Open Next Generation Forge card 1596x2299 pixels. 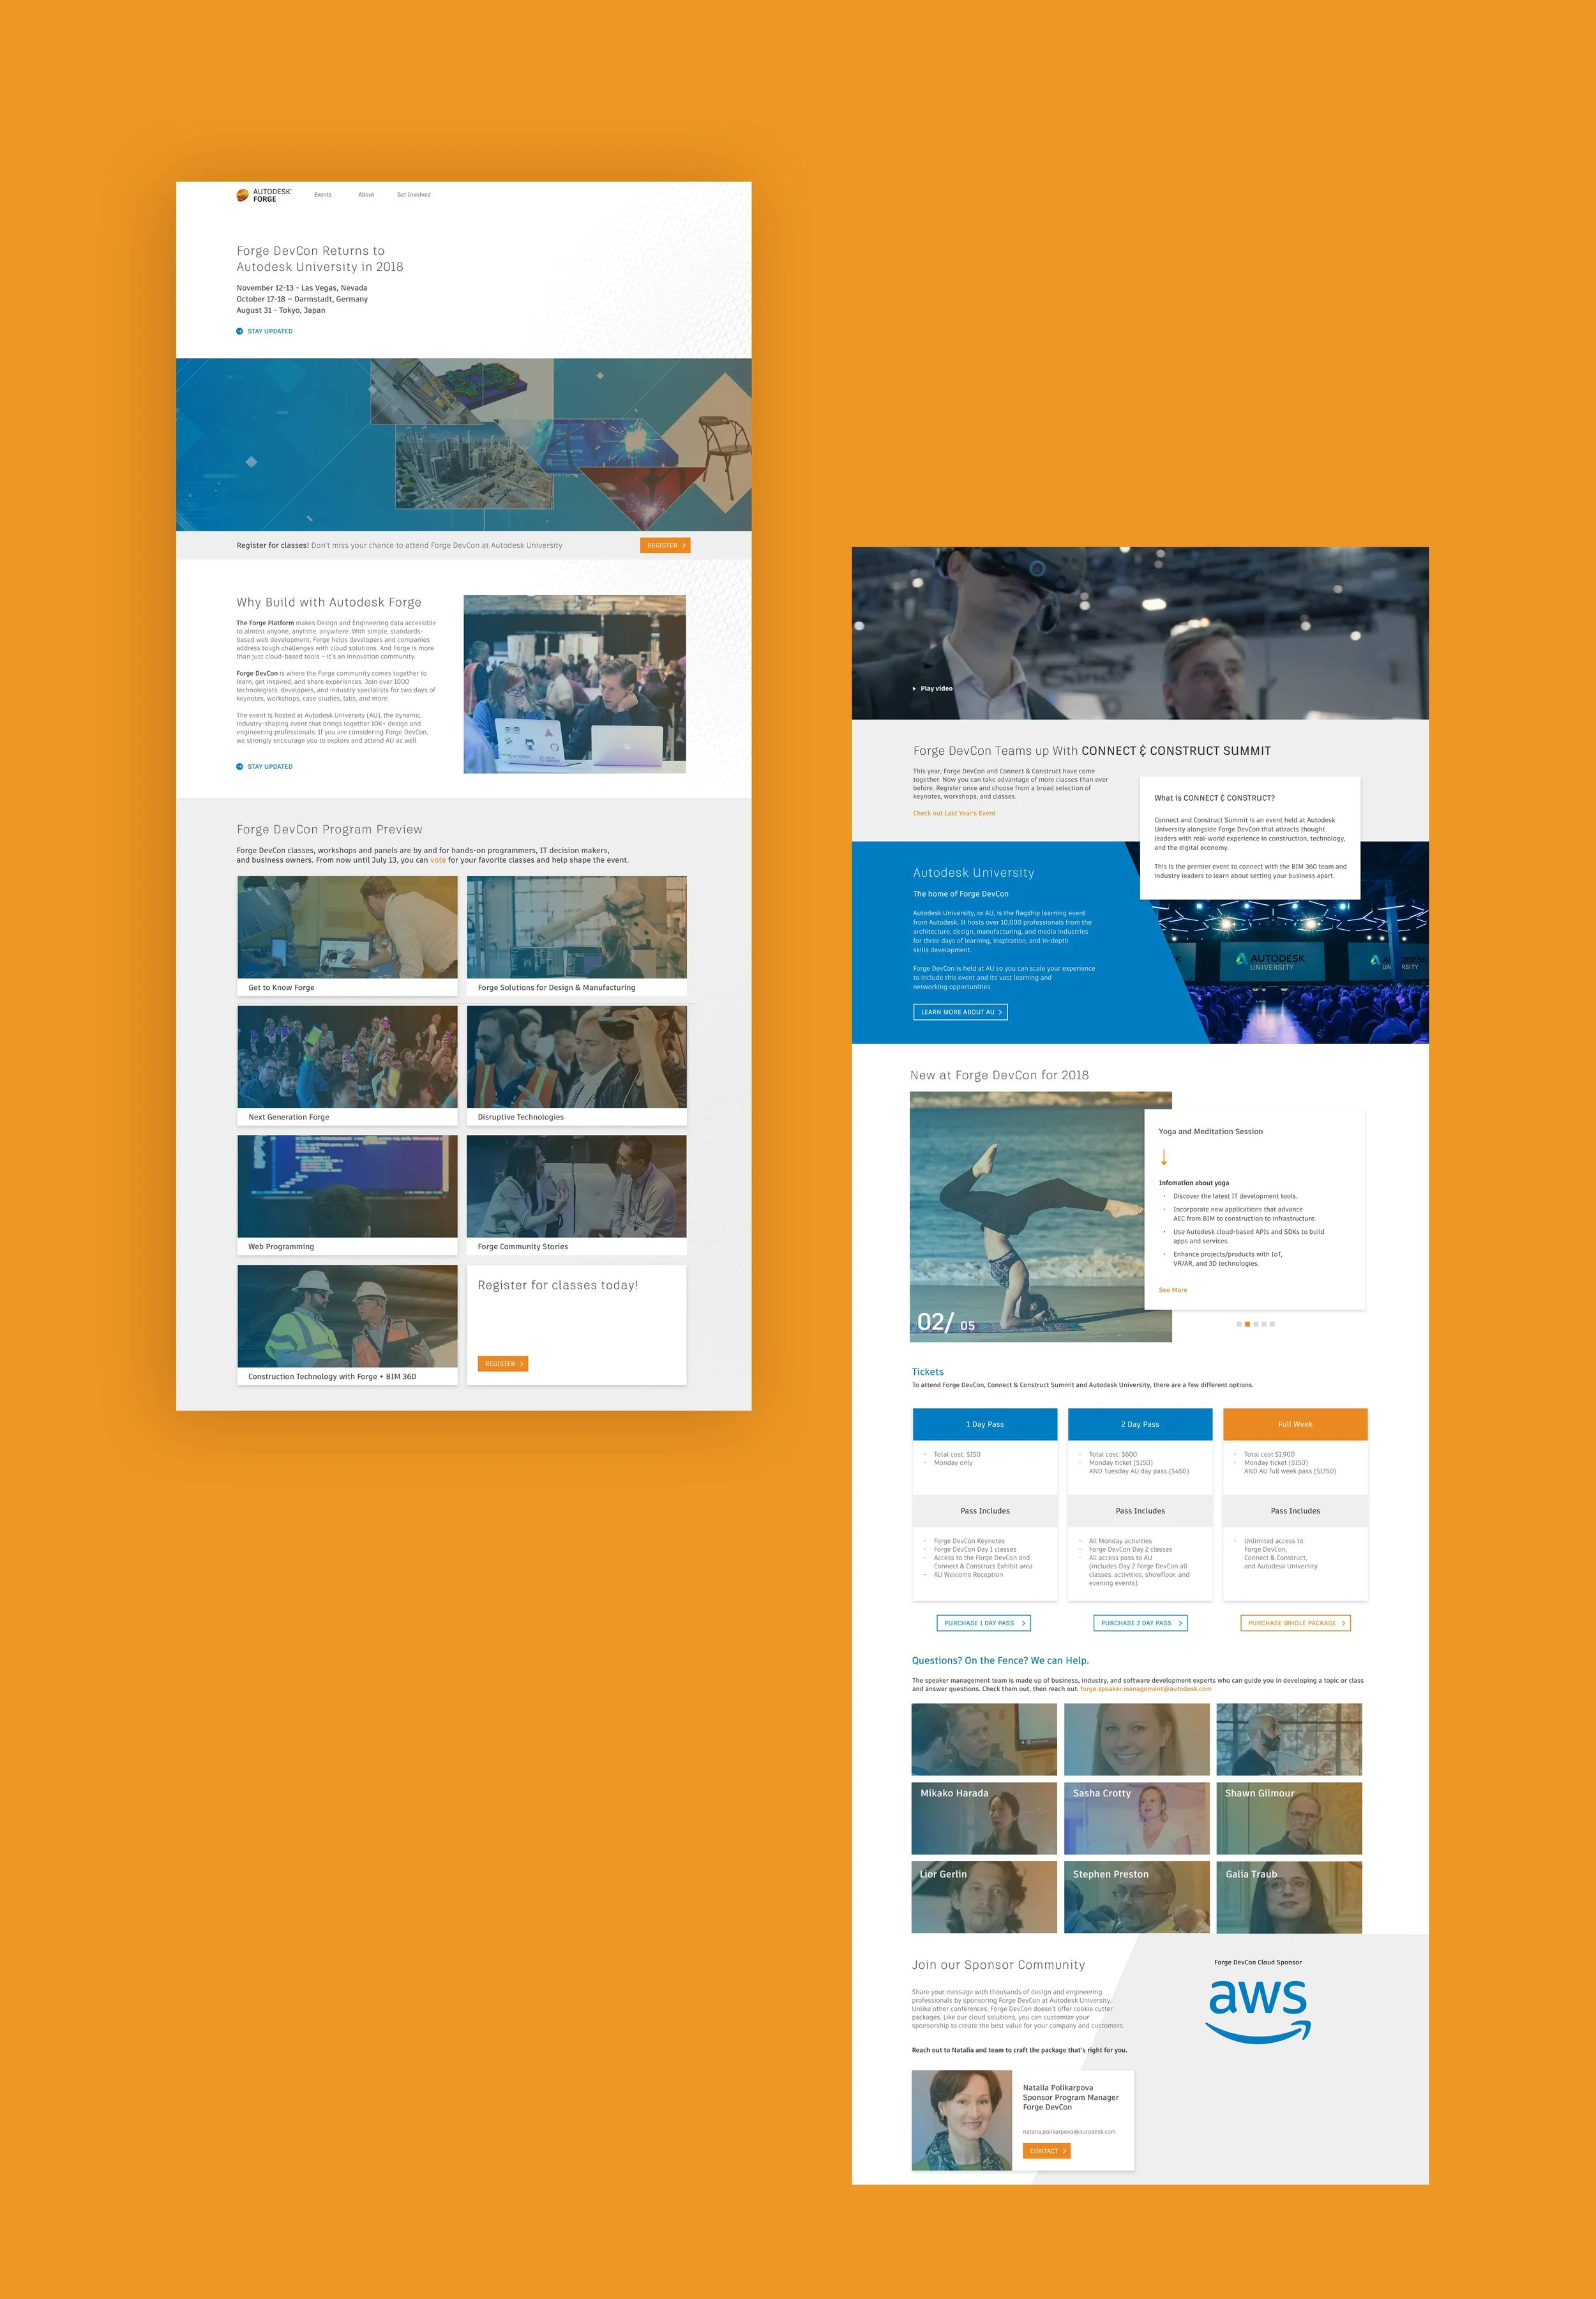coord(347,1065)
